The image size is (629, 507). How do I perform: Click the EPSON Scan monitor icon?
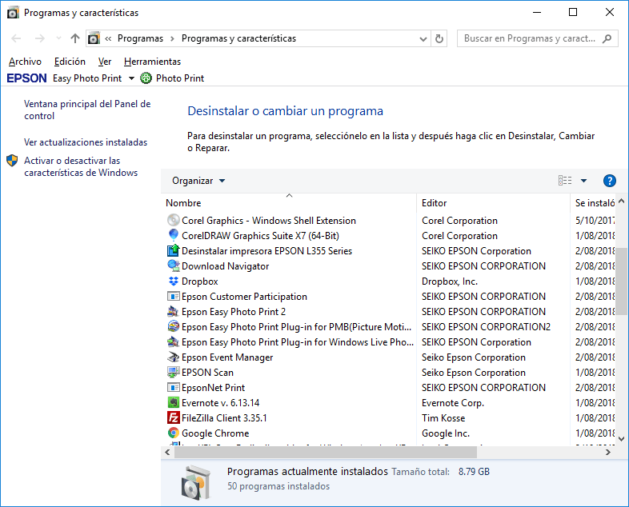174,373
